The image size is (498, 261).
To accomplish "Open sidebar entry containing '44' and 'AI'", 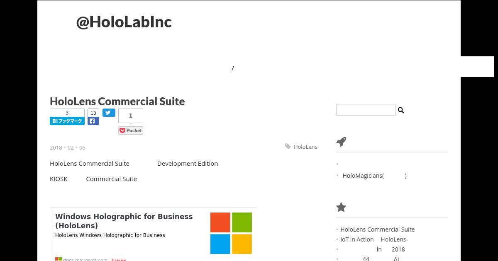I will (370, 259).
